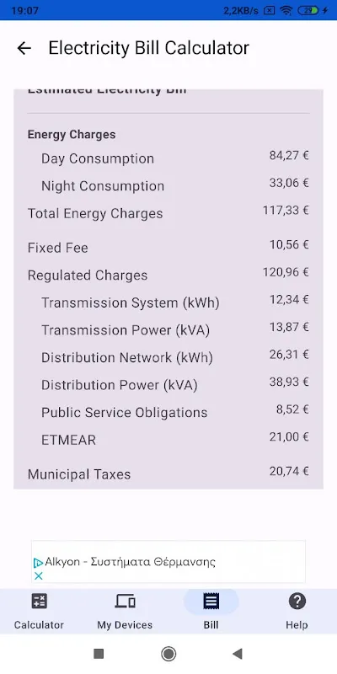
Task: Tap the AdChoices triangle icon
Action: point(38,563)
